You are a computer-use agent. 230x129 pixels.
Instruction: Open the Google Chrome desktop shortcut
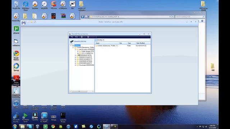tap(16, 56)
